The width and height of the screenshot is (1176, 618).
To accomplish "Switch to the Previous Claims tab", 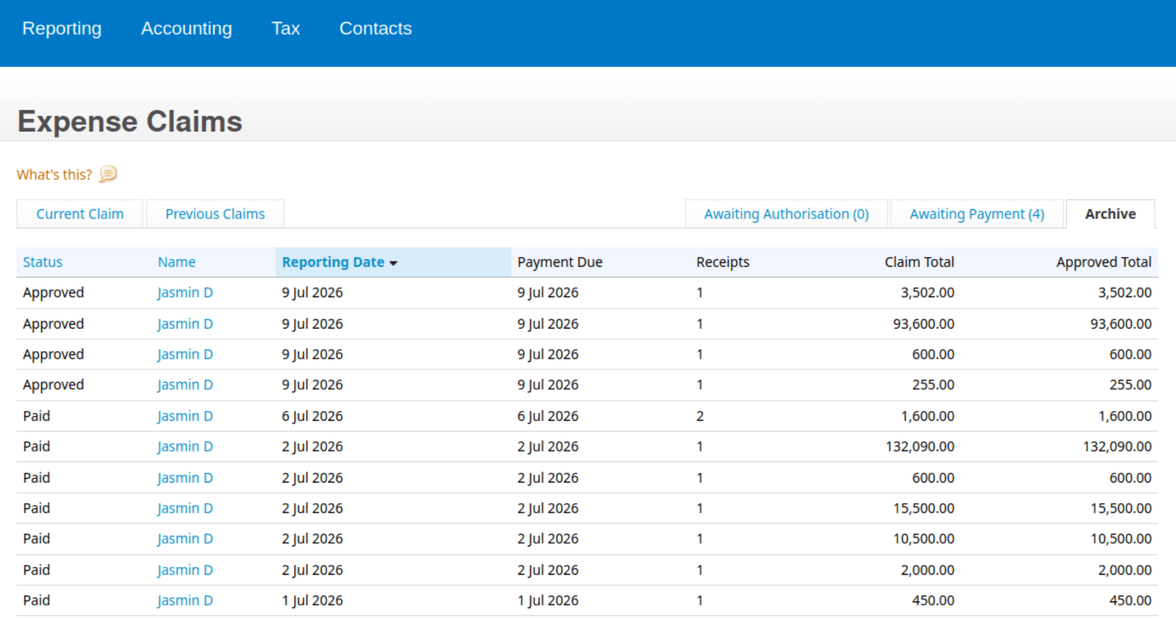I will (215, 214).
